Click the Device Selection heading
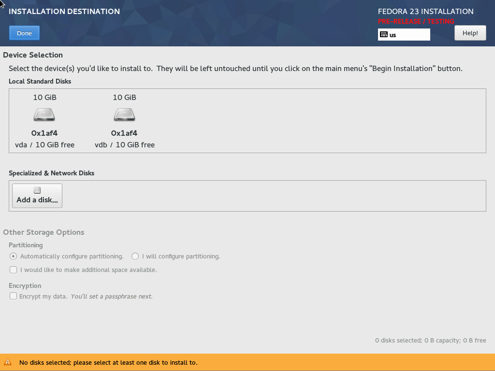The image size is (495, 371). (x=33, y=55)
